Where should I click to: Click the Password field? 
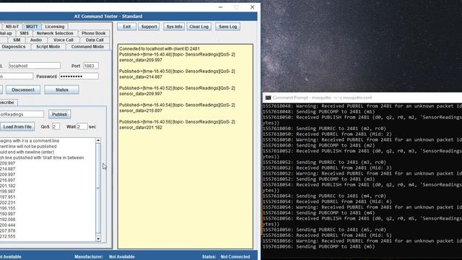pos(79,77)
